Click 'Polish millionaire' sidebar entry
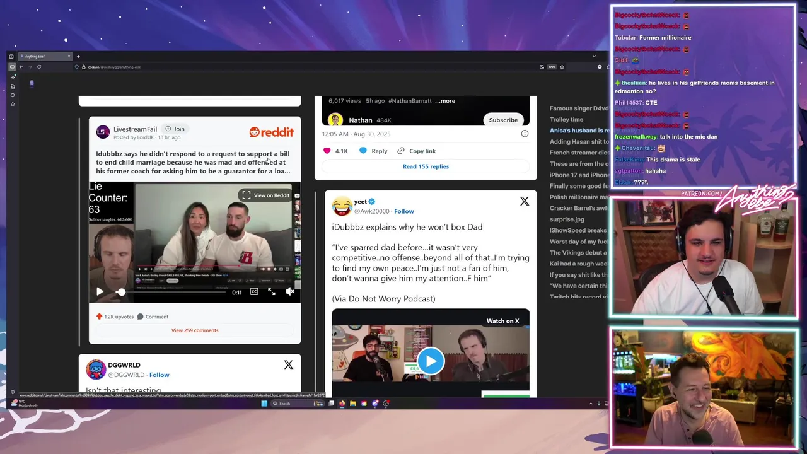This screenshot has height=454, width=807. [x=579, y=197]
